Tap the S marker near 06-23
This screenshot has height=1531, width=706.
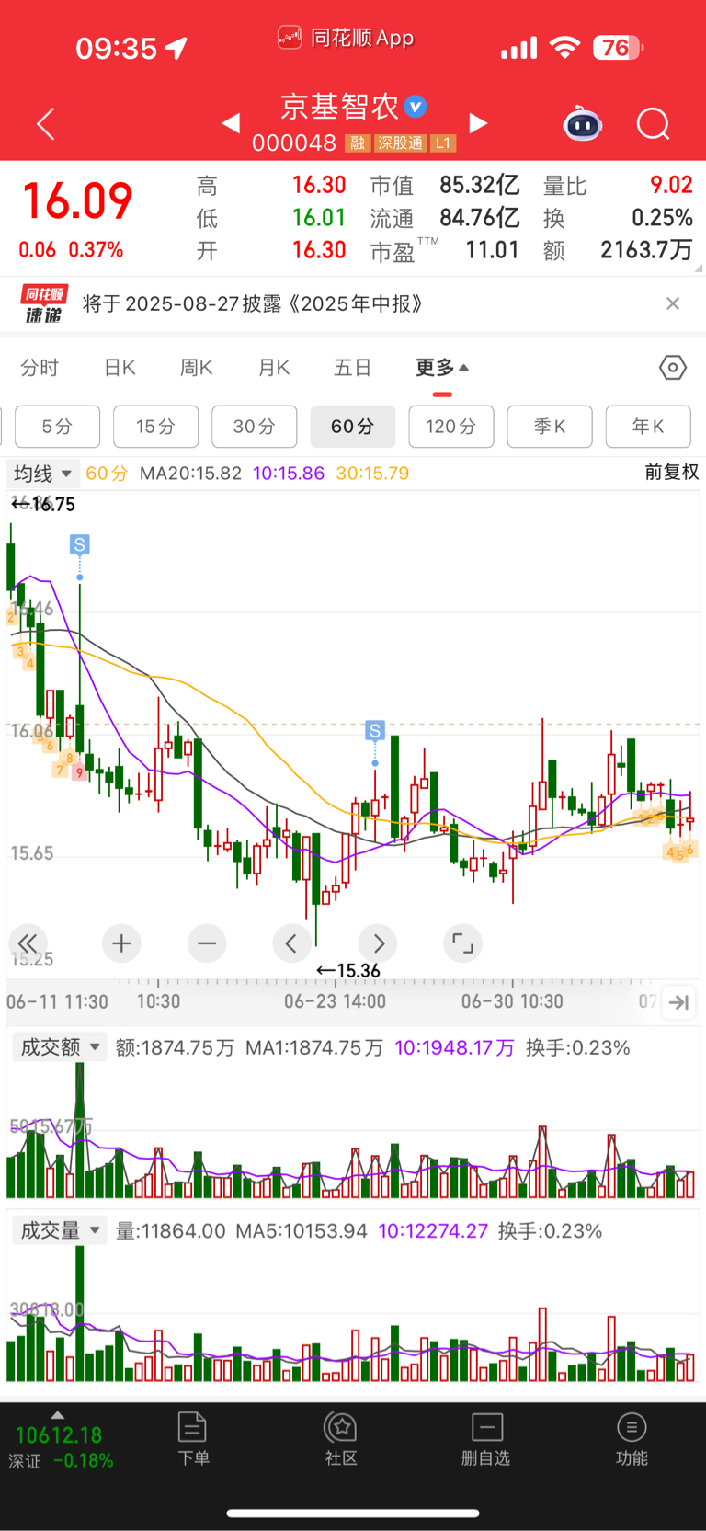coord(374,731)
